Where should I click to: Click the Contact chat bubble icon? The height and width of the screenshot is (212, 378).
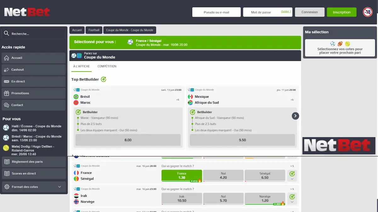point(6,105)
